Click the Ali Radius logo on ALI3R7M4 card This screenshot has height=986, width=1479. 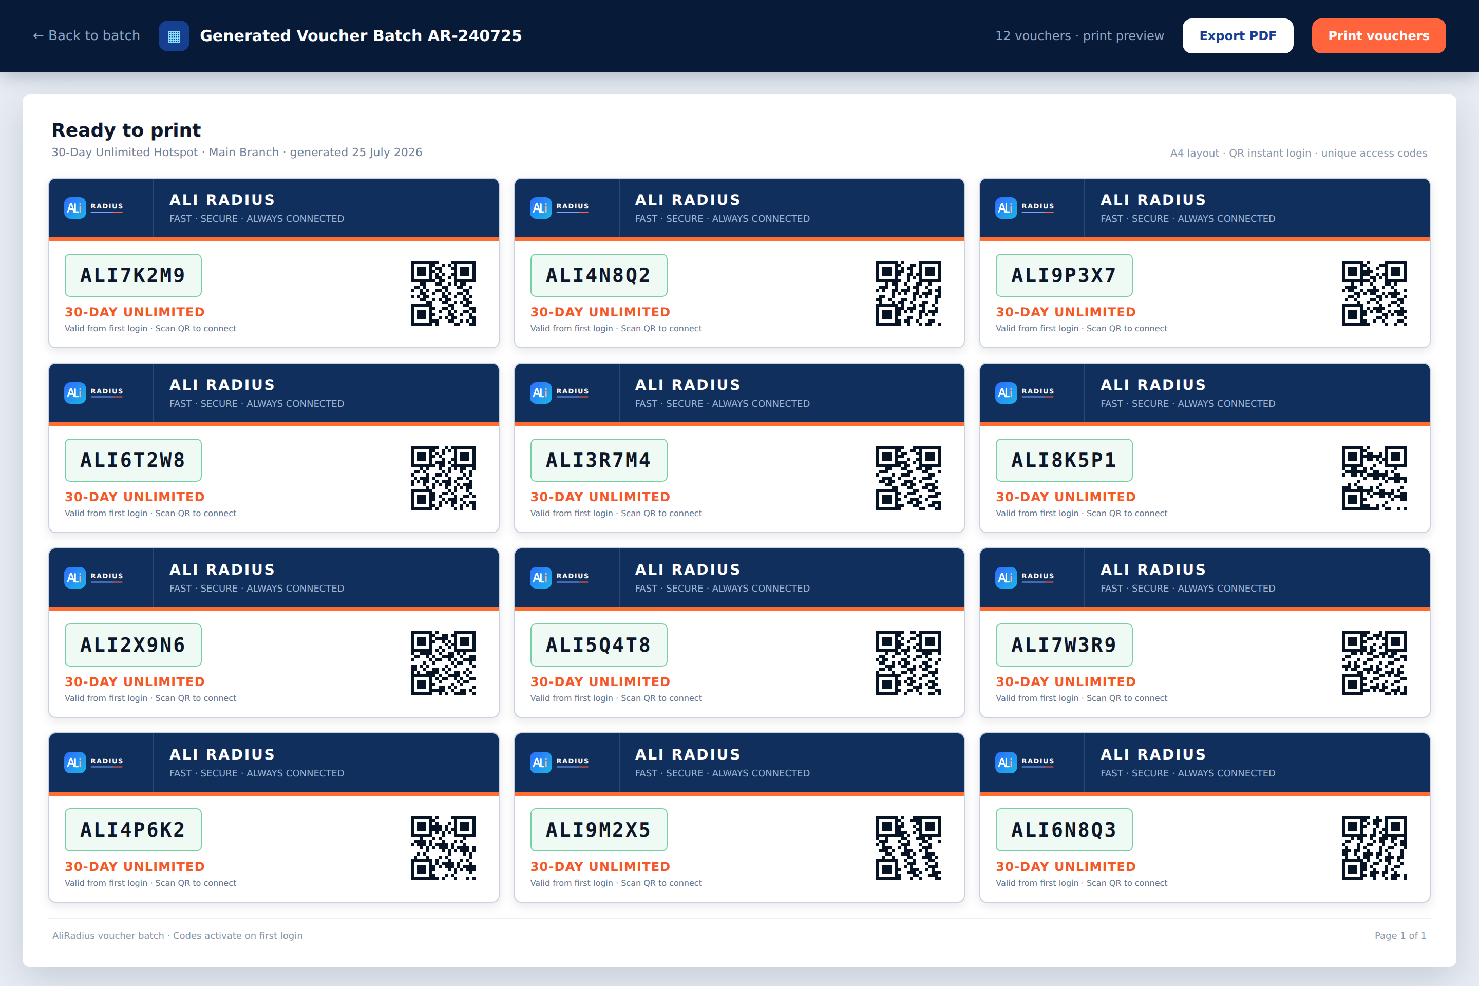click(x=560, y=392)
